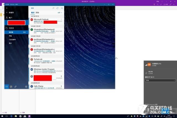The width and height of the screenshot is (177, 118).
Task: Open the 已发送邮件 sent items folder
Action: click(x=12, y=40)
